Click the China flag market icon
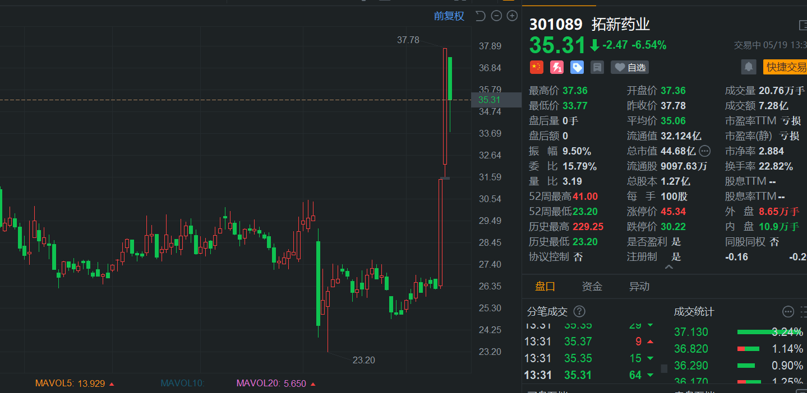The width and height of the screenshot is (807, 393). click(x=537, y=67)
